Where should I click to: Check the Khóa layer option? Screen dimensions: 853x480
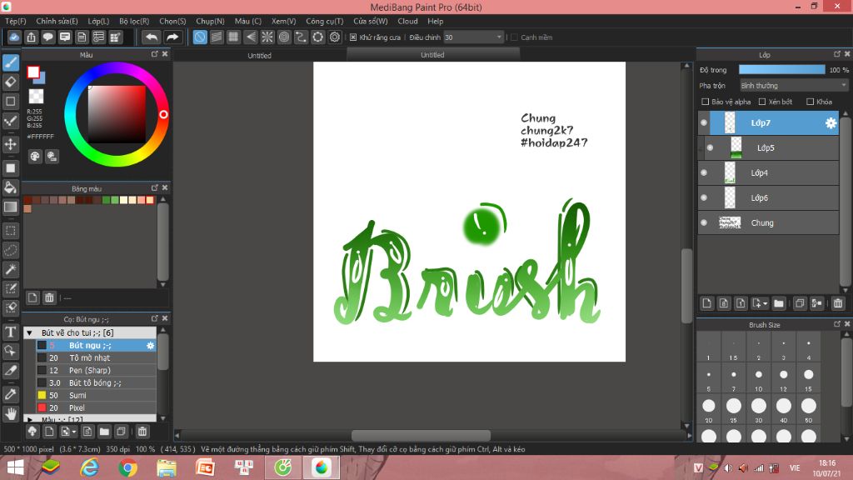(x=810, y=102)
